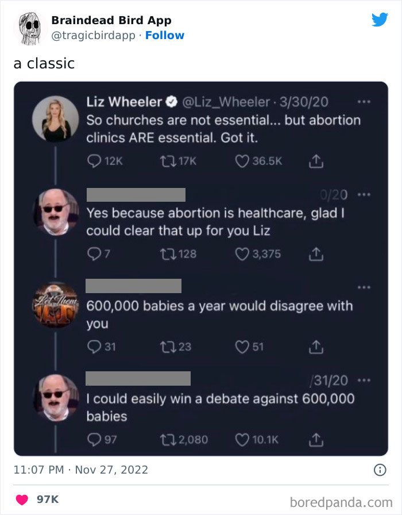
Task: Click the 'Let Them' round avatar
Action: pos(55,305)
